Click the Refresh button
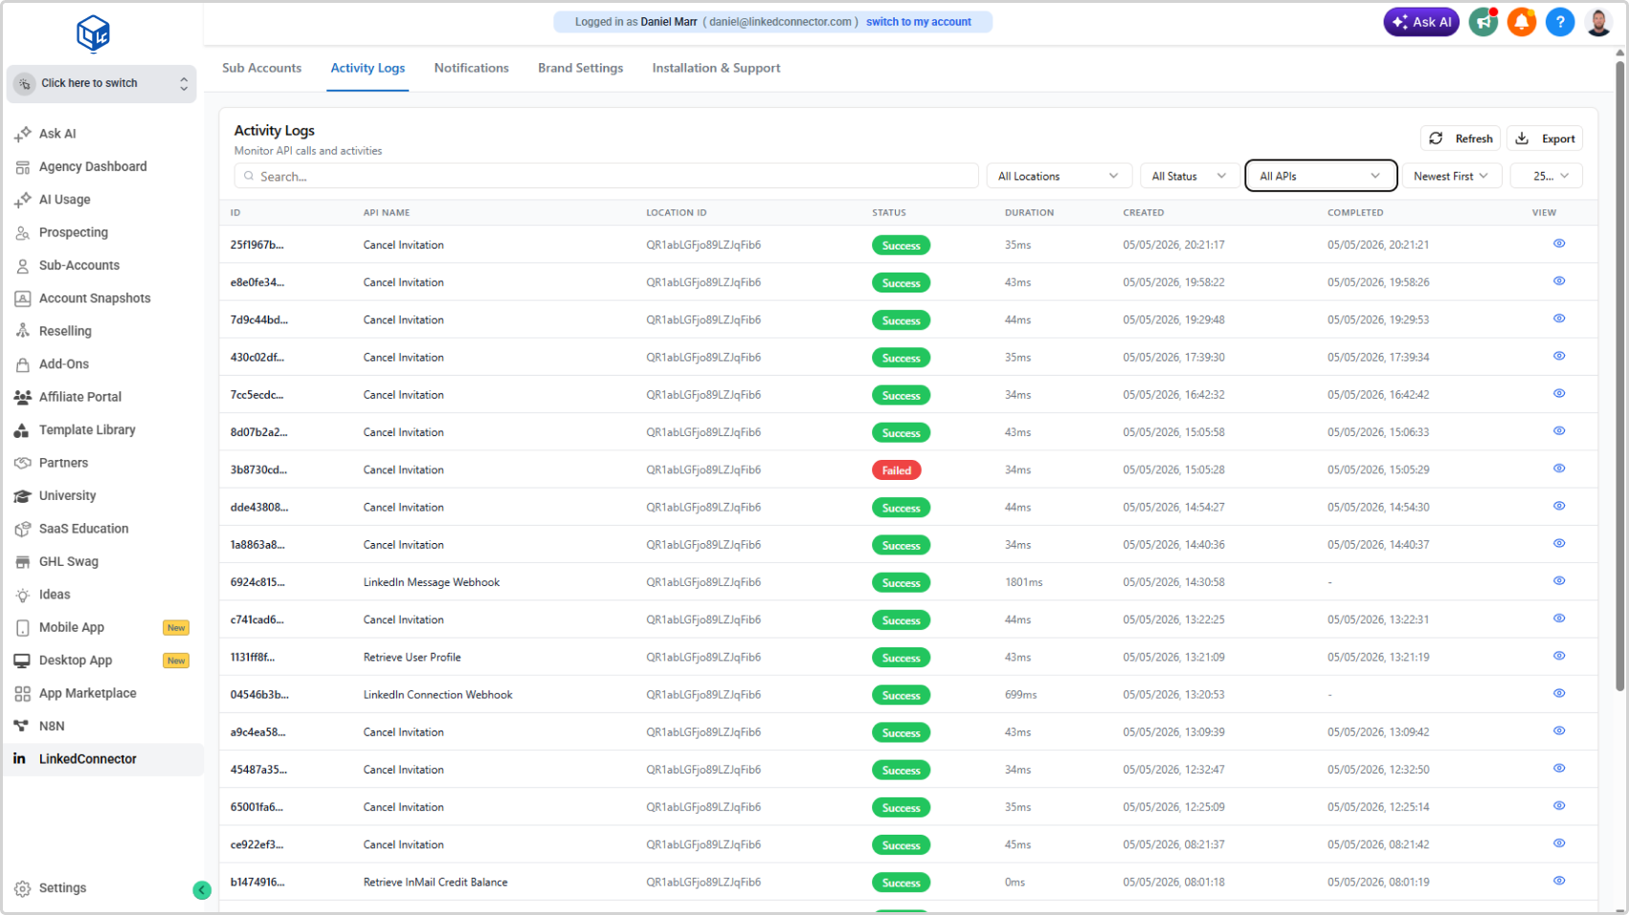 click(1461, 139)
